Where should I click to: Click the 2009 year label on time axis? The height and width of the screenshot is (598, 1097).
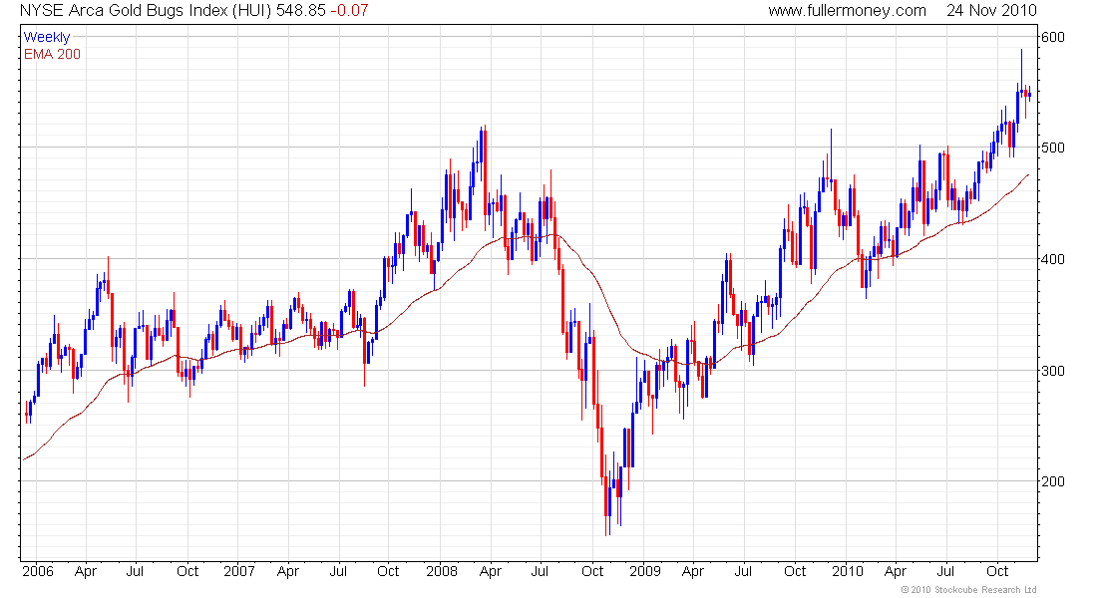click(x=645, y=571)
